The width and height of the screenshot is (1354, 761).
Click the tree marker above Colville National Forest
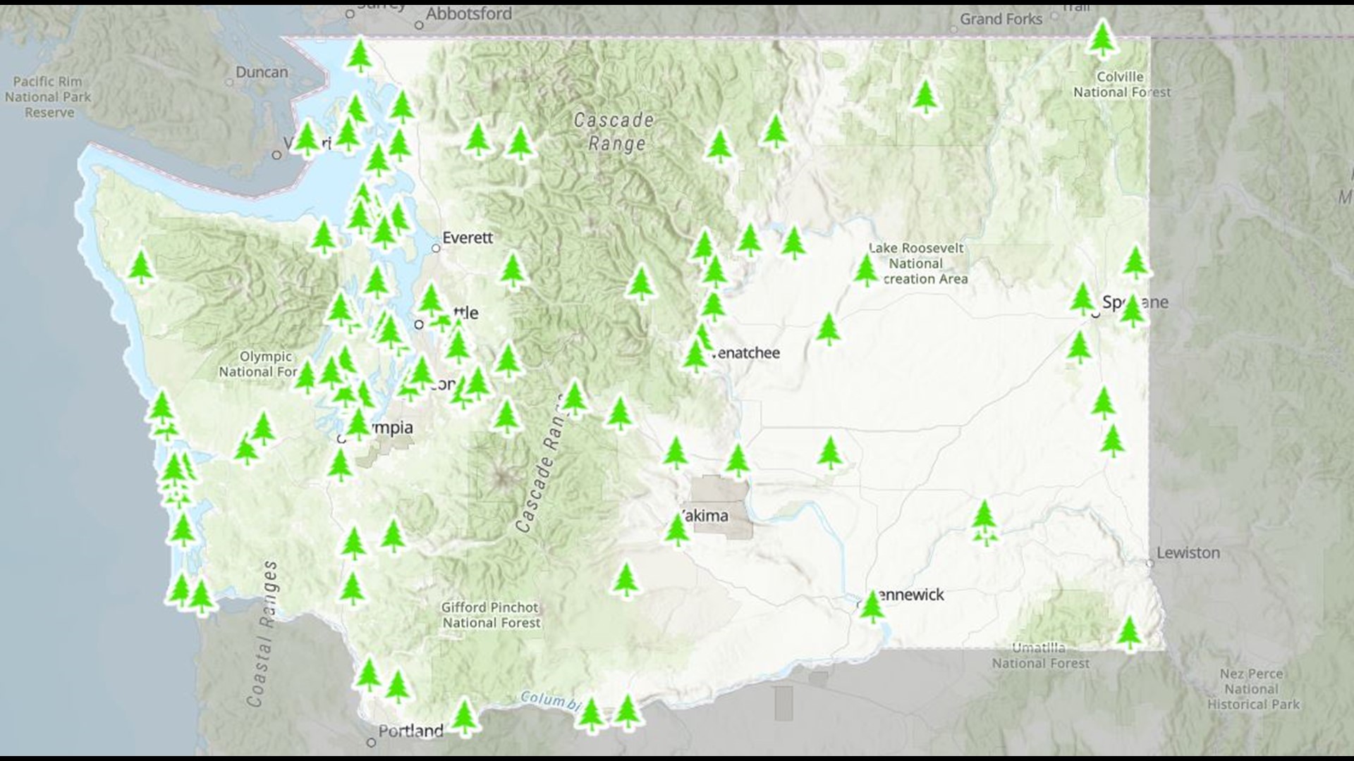coord(1102,39)
